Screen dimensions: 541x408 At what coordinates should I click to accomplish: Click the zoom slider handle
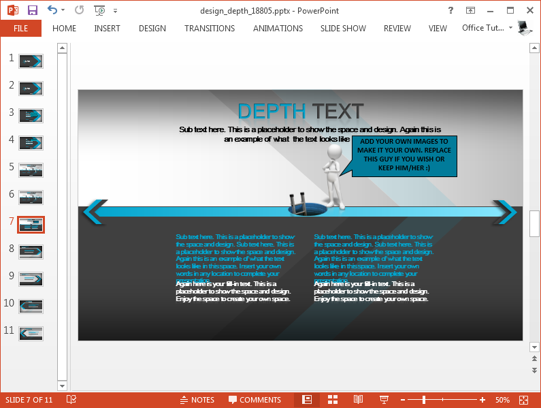[425, 400]
